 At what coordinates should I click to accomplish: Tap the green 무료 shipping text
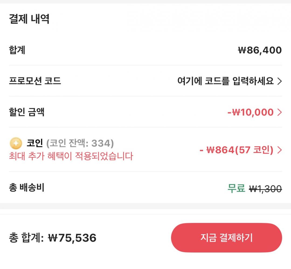[236, 188]
